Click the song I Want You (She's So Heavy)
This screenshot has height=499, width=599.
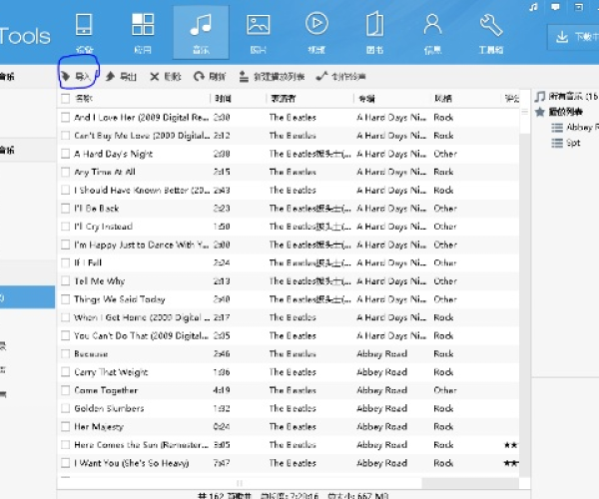tap(132, 463)
